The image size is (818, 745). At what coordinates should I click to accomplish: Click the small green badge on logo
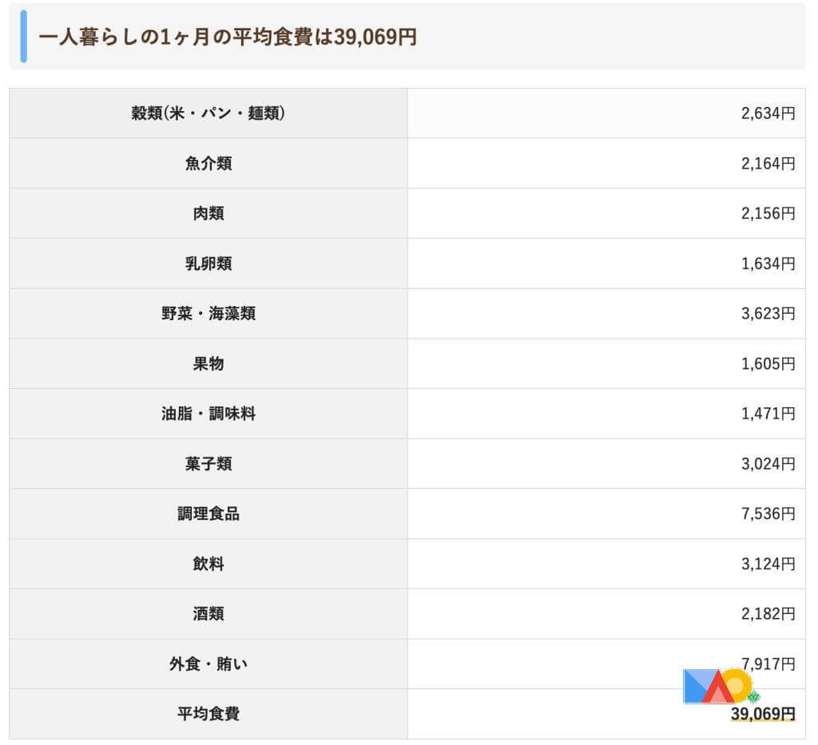point(752,697)
